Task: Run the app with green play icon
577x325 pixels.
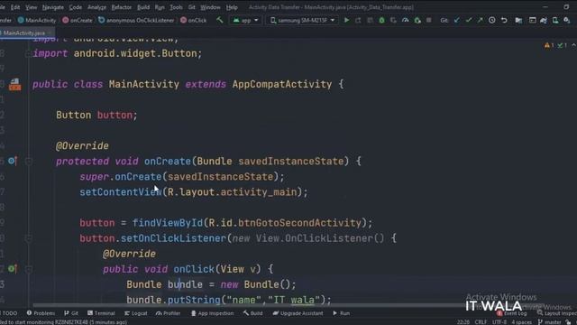Action: [346, 20]
